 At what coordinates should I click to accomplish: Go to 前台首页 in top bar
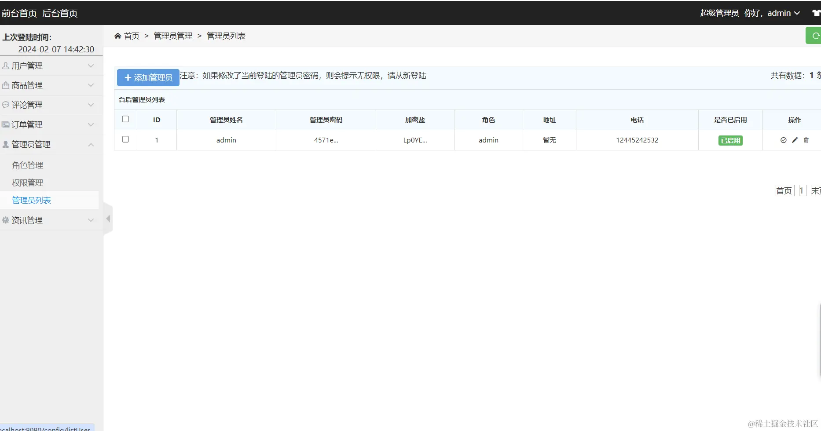[19, 13]
